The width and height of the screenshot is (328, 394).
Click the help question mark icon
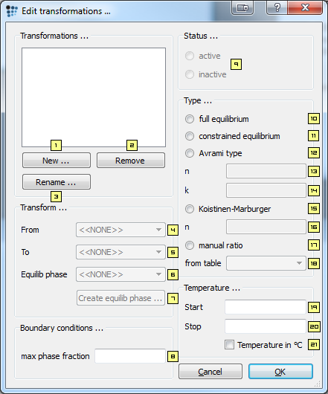[x=277, y=7]
